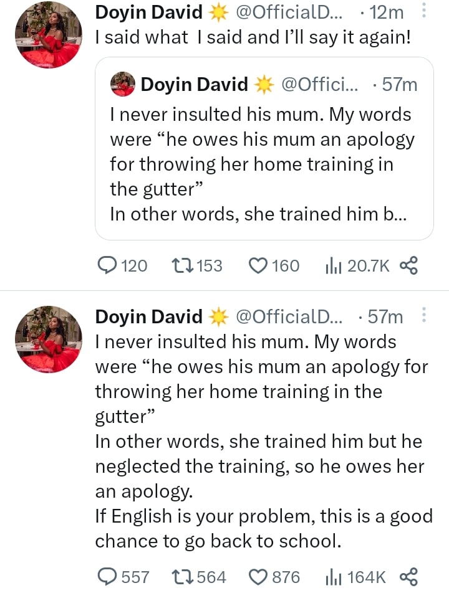The image size is (449, 593).
Task: Open more options for the 57m tweet
Action: pyautogui.click(x=425, y=316)
